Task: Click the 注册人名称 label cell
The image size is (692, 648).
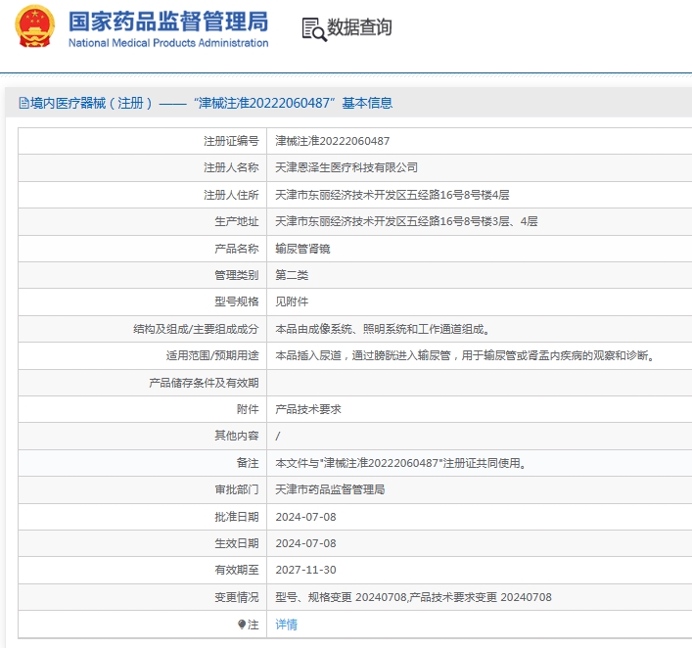Action: (x=143, y=167)
